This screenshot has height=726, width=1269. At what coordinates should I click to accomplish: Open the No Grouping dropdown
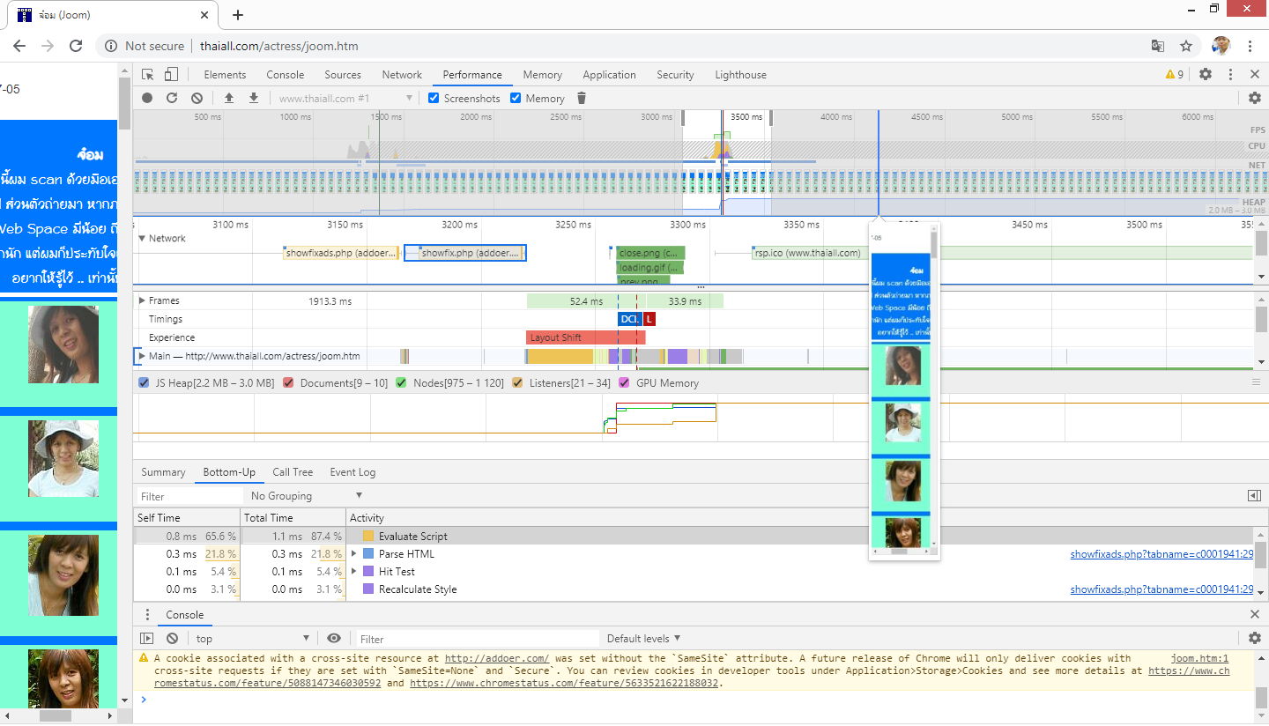tap(306, 496)
